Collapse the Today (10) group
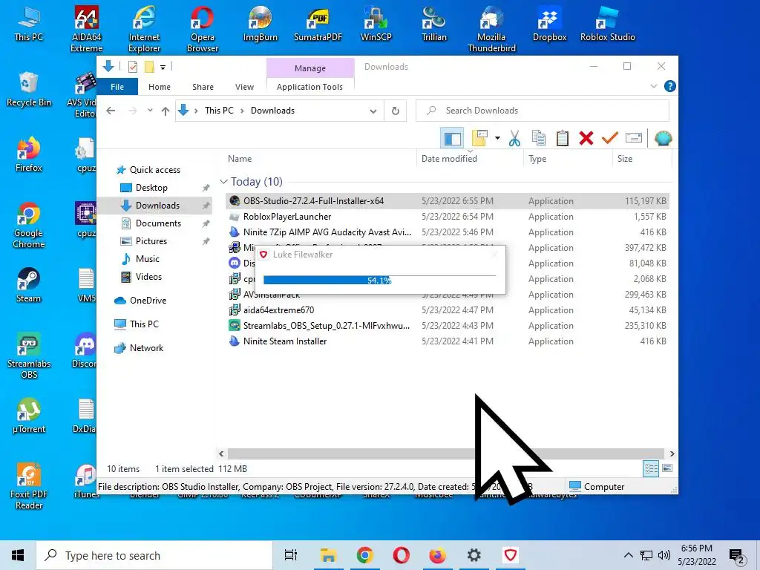The width and height of the screenshot is (760, 570). [x=223, y=182]
